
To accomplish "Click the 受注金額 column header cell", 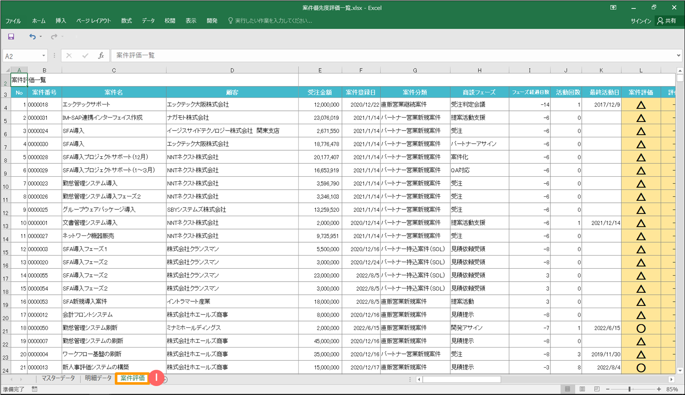I will tap(320, 92).
